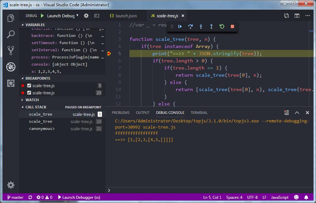Stop debugging with the red square icon
This screenshot has width=316, height=203.
click(232, 26)
